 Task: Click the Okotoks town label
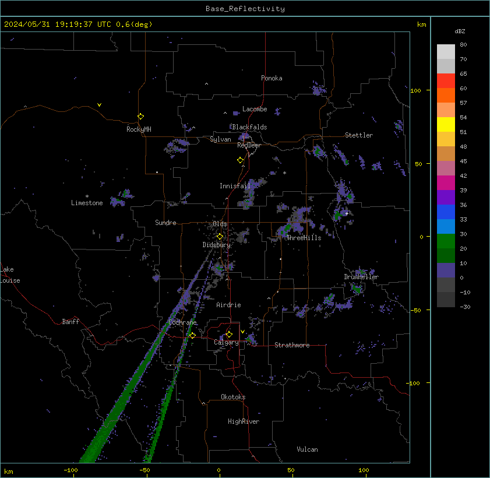pyautogui.click(x=233, y=397)
